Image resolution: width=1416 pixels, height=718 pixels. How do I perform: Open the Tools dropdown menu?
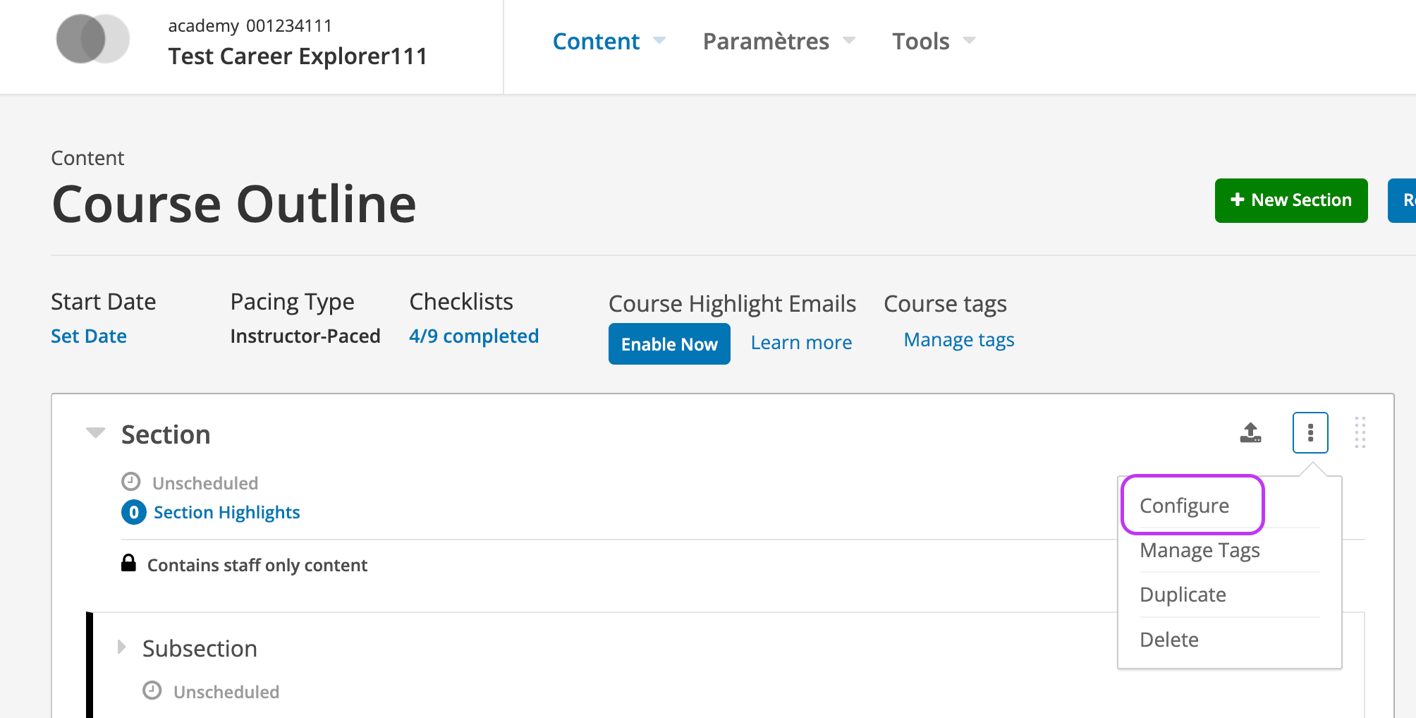tap(934, 41)
